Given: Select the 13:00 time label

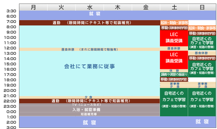Looking at the screenshot, I should tap(10, 53).
